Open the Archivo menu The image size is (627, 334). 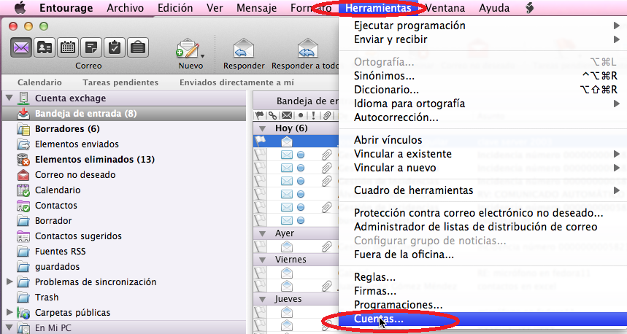tap(125, 8)
